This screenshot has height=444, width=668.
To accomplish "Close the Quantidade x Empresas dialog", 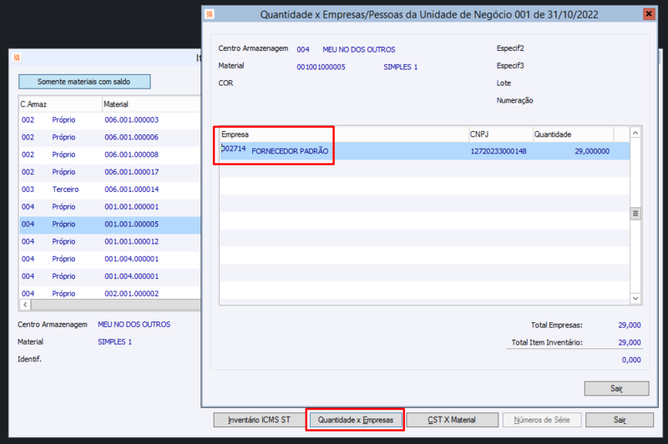I will click(649, 14).
